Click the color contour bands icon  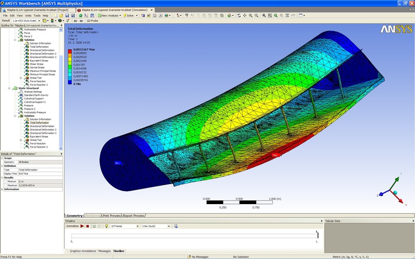(x=52, y=21)
